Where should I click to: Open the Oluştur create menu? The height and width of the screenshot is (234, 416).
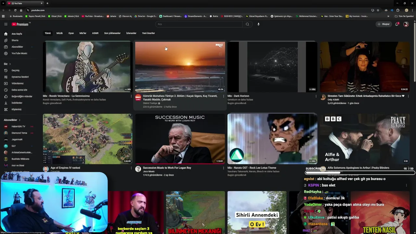tap(383, 24)
